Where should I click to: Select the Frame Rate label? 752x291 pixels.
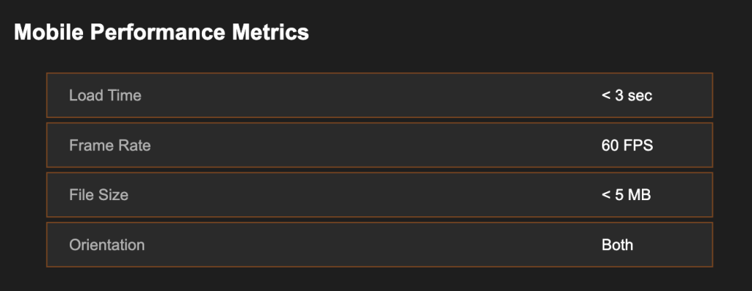point(110,145)
